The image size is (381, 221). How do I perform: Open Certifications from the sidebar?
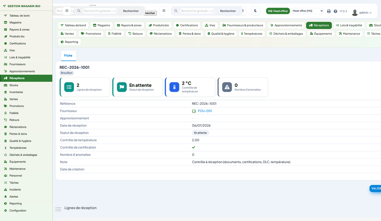[x=26, y=43]
